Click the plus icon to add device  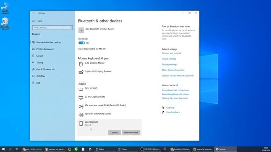(81, 30)
